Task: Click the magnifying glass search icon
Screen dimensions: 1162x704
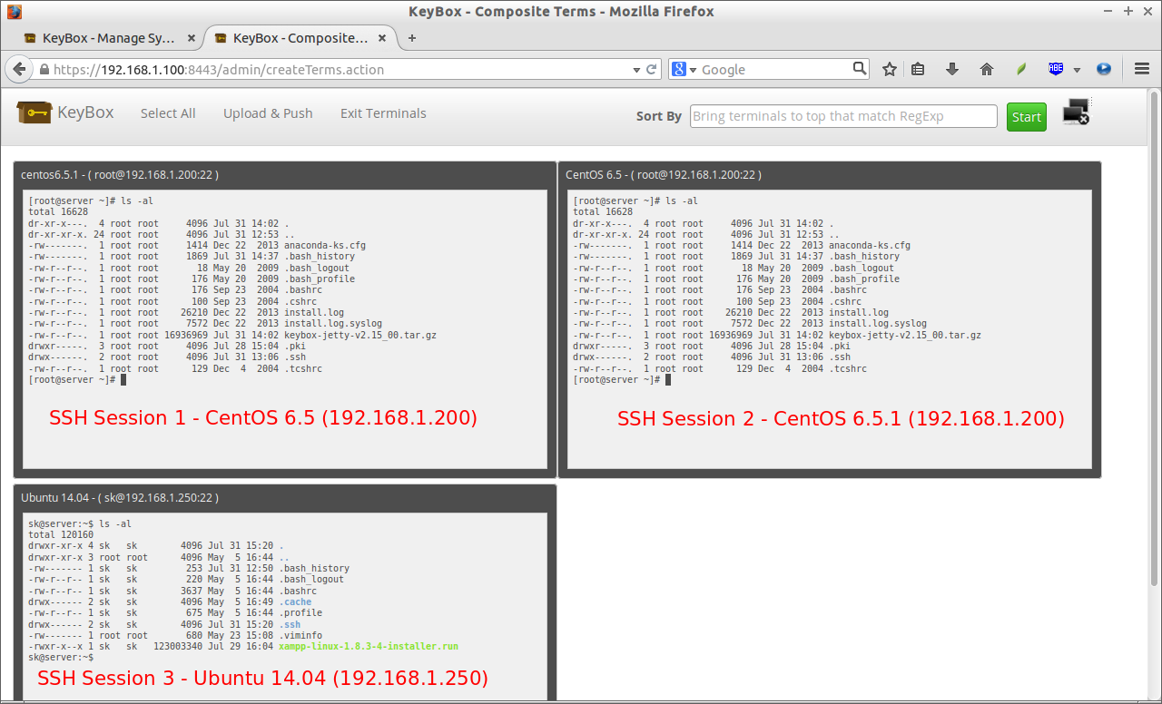Action: pos(859,68)
